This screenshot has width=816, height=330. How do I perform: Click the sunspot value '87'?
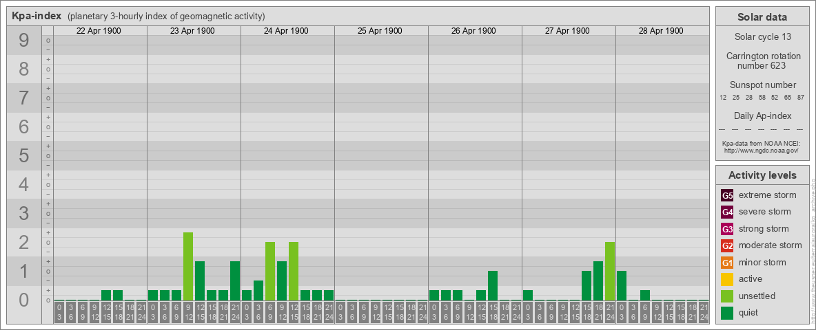coord(801,98)
